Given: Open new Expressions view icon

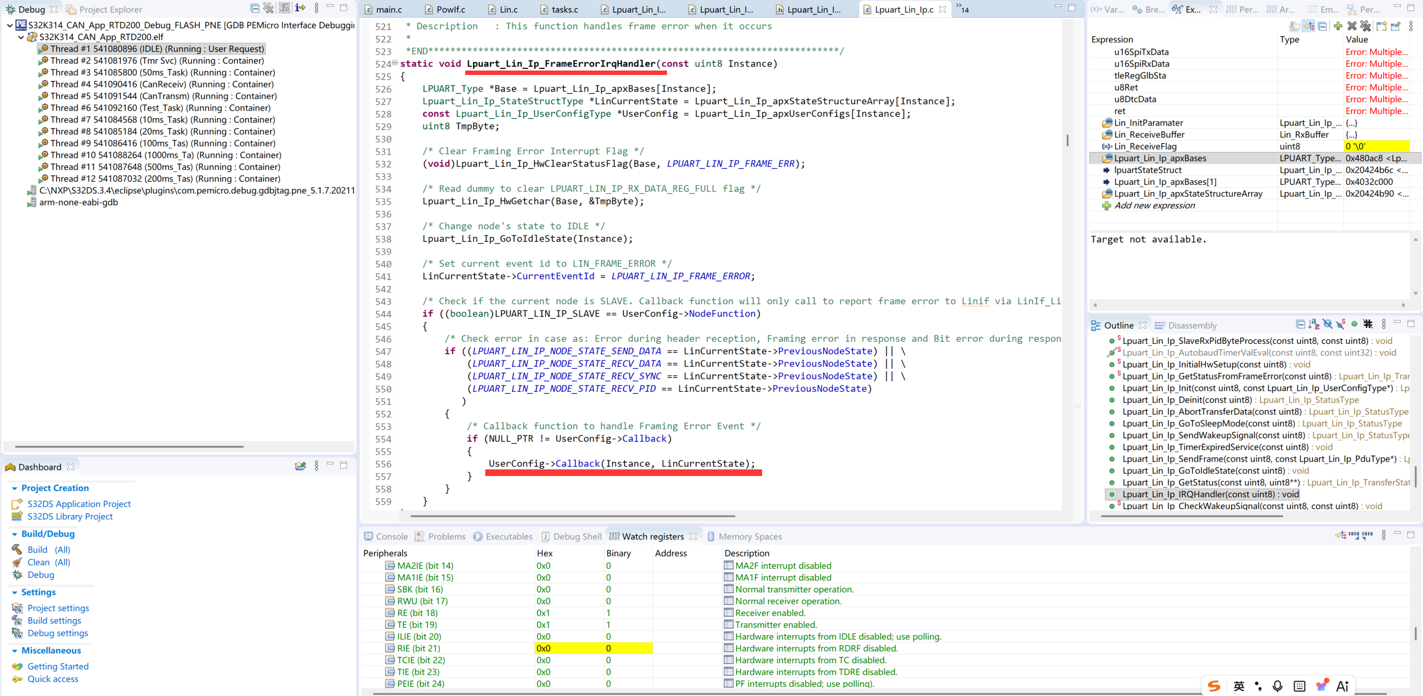Looking at the screenshot, I should pyautogui.click(x=1381, y=26).
